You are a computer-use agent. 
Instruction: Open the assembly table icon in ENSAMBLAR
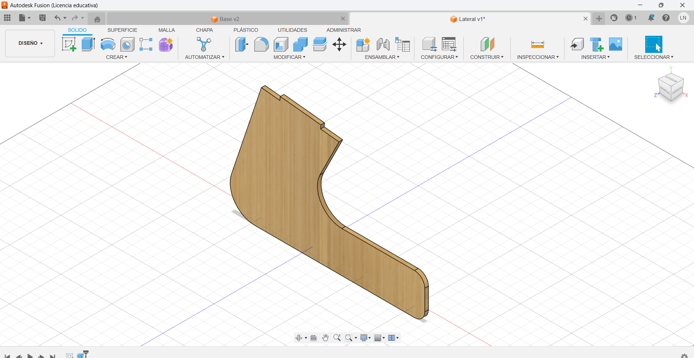click(402, 44)
